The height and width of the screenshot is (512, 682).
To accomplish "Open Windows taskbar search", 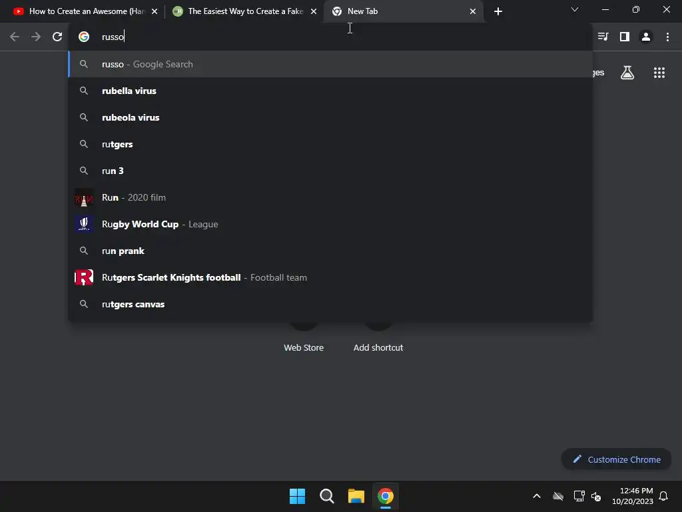I will [326, 496].
